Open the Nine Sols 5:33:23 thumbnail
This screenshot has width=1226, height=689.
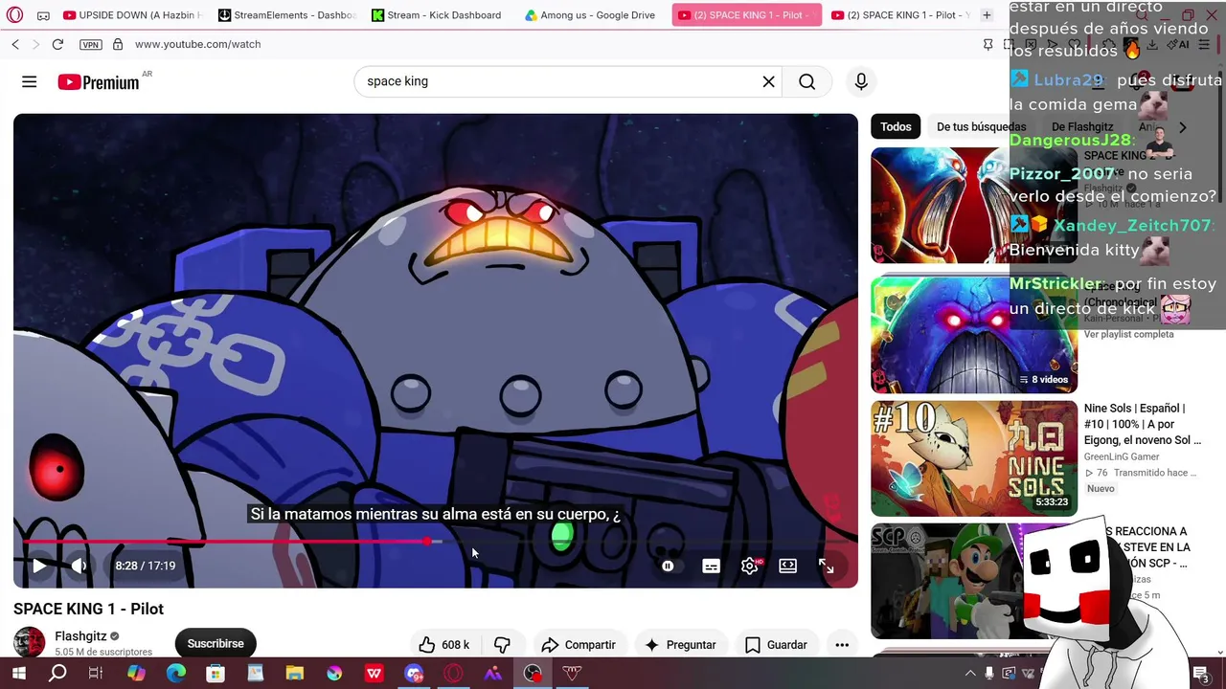(974, 458)
